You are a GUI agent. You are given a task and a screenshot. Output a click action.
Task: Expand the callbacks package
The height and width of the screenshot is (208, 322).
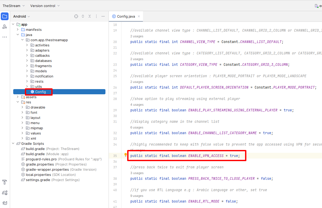(x=27, y=55)
